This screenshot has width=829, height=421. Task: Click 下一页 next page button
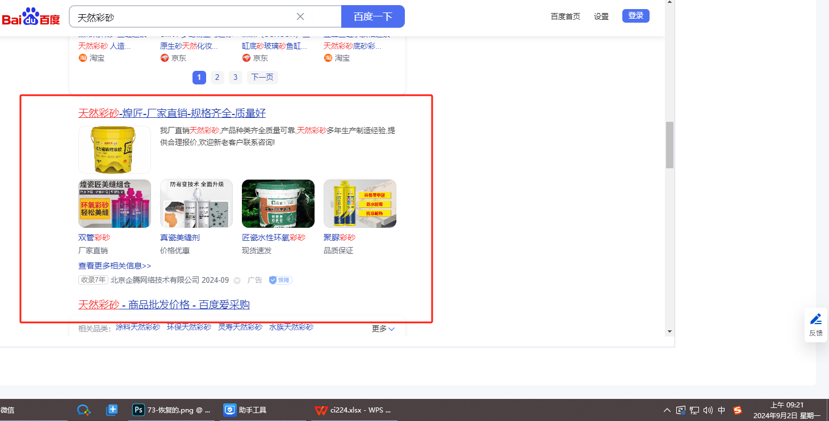(x=262, y=77)
